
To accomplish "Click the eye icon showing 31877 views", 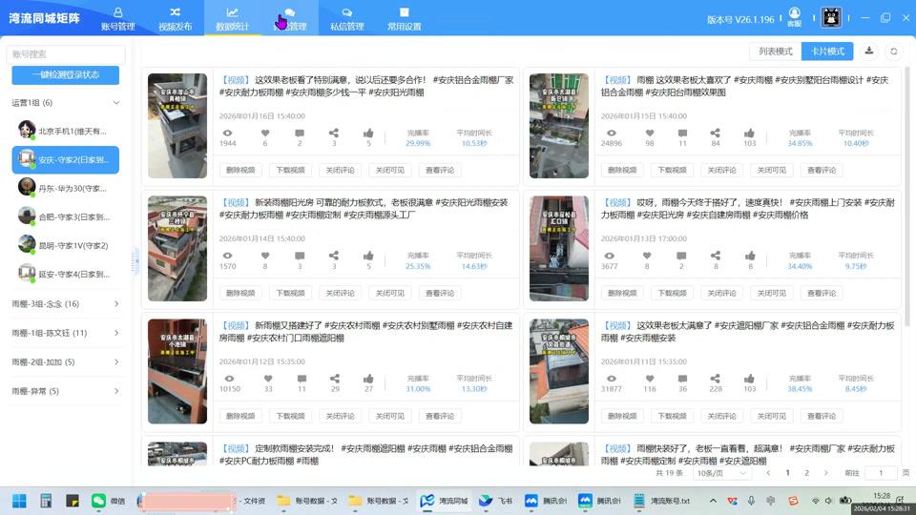I will (x=611, y=379).
